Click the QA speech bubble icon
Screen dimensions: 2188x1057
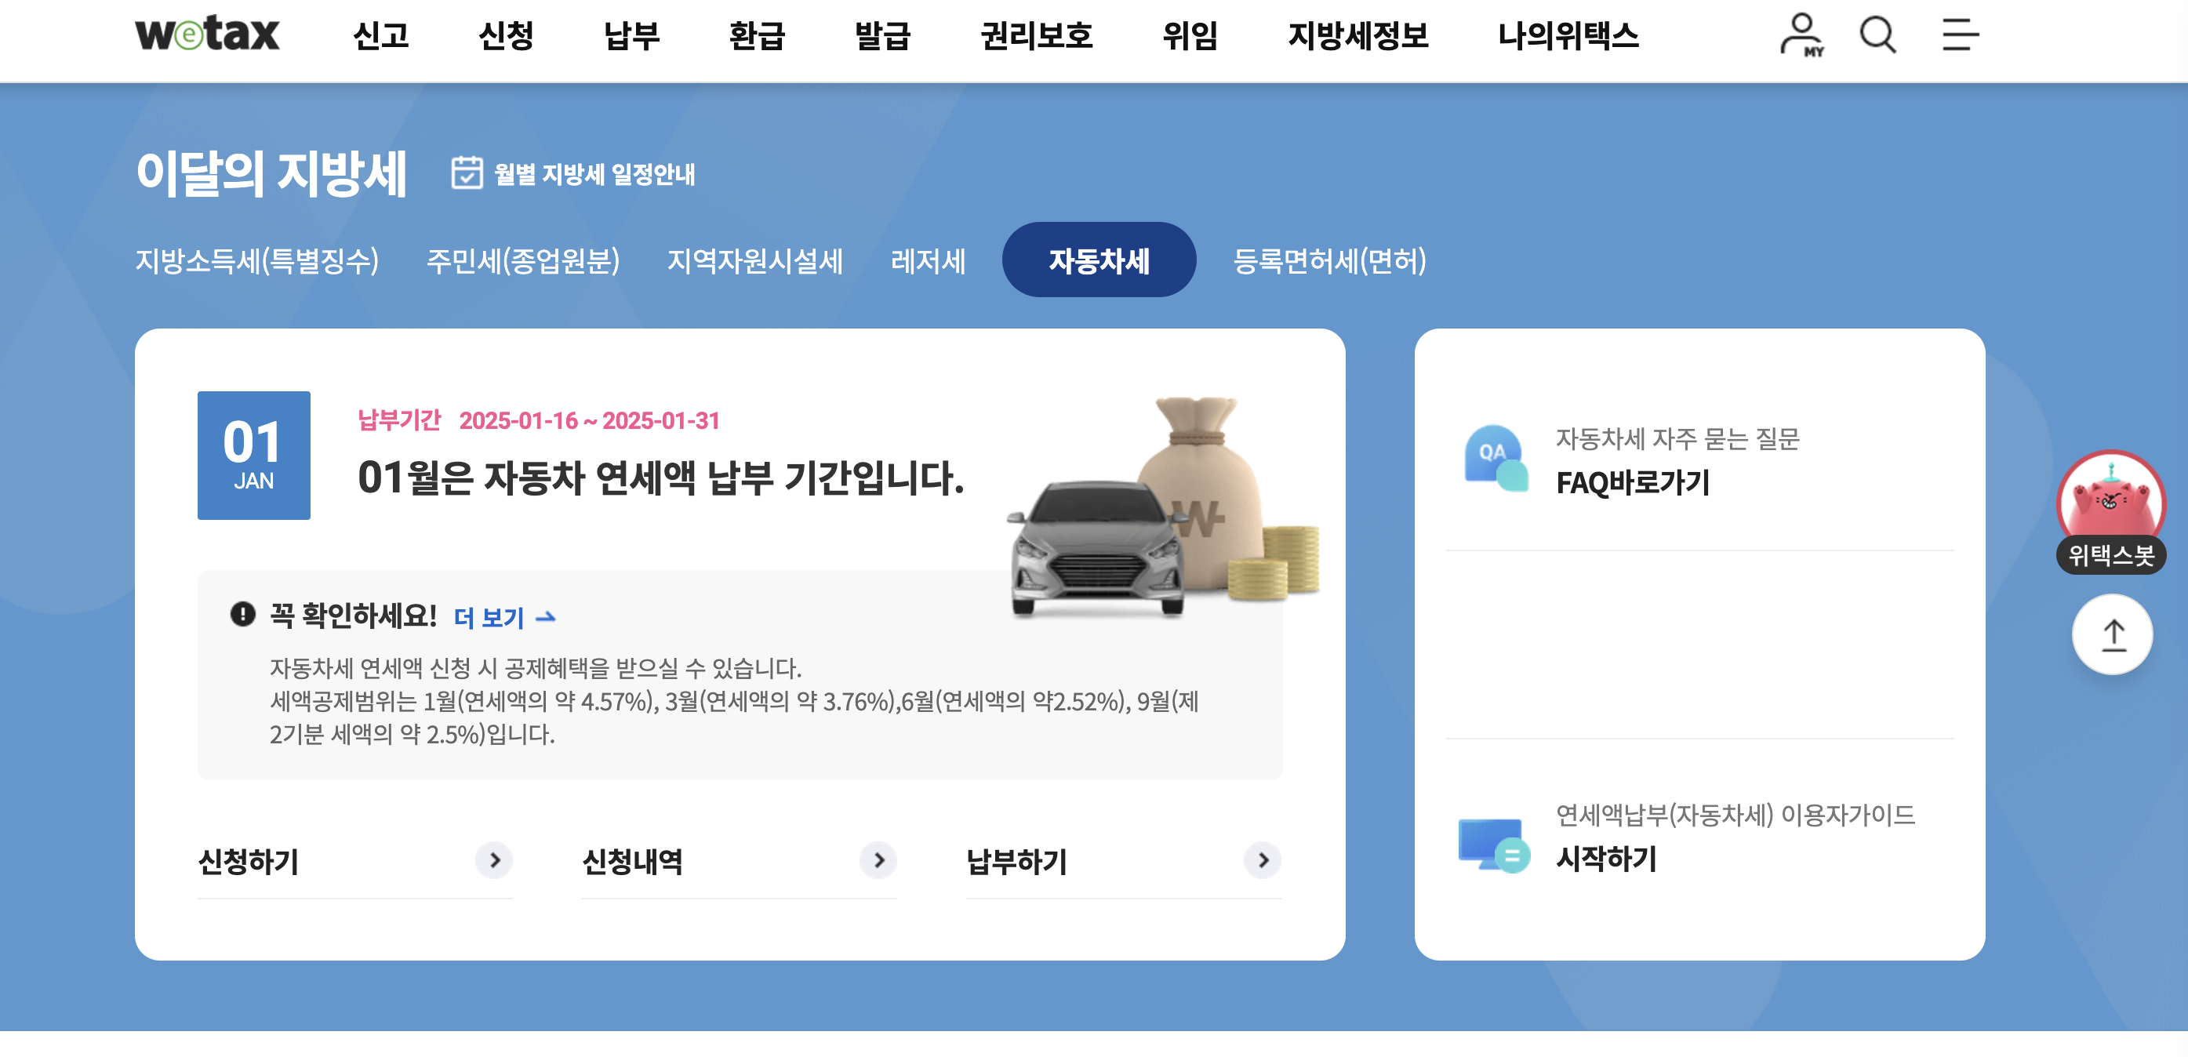(1495, 459)
